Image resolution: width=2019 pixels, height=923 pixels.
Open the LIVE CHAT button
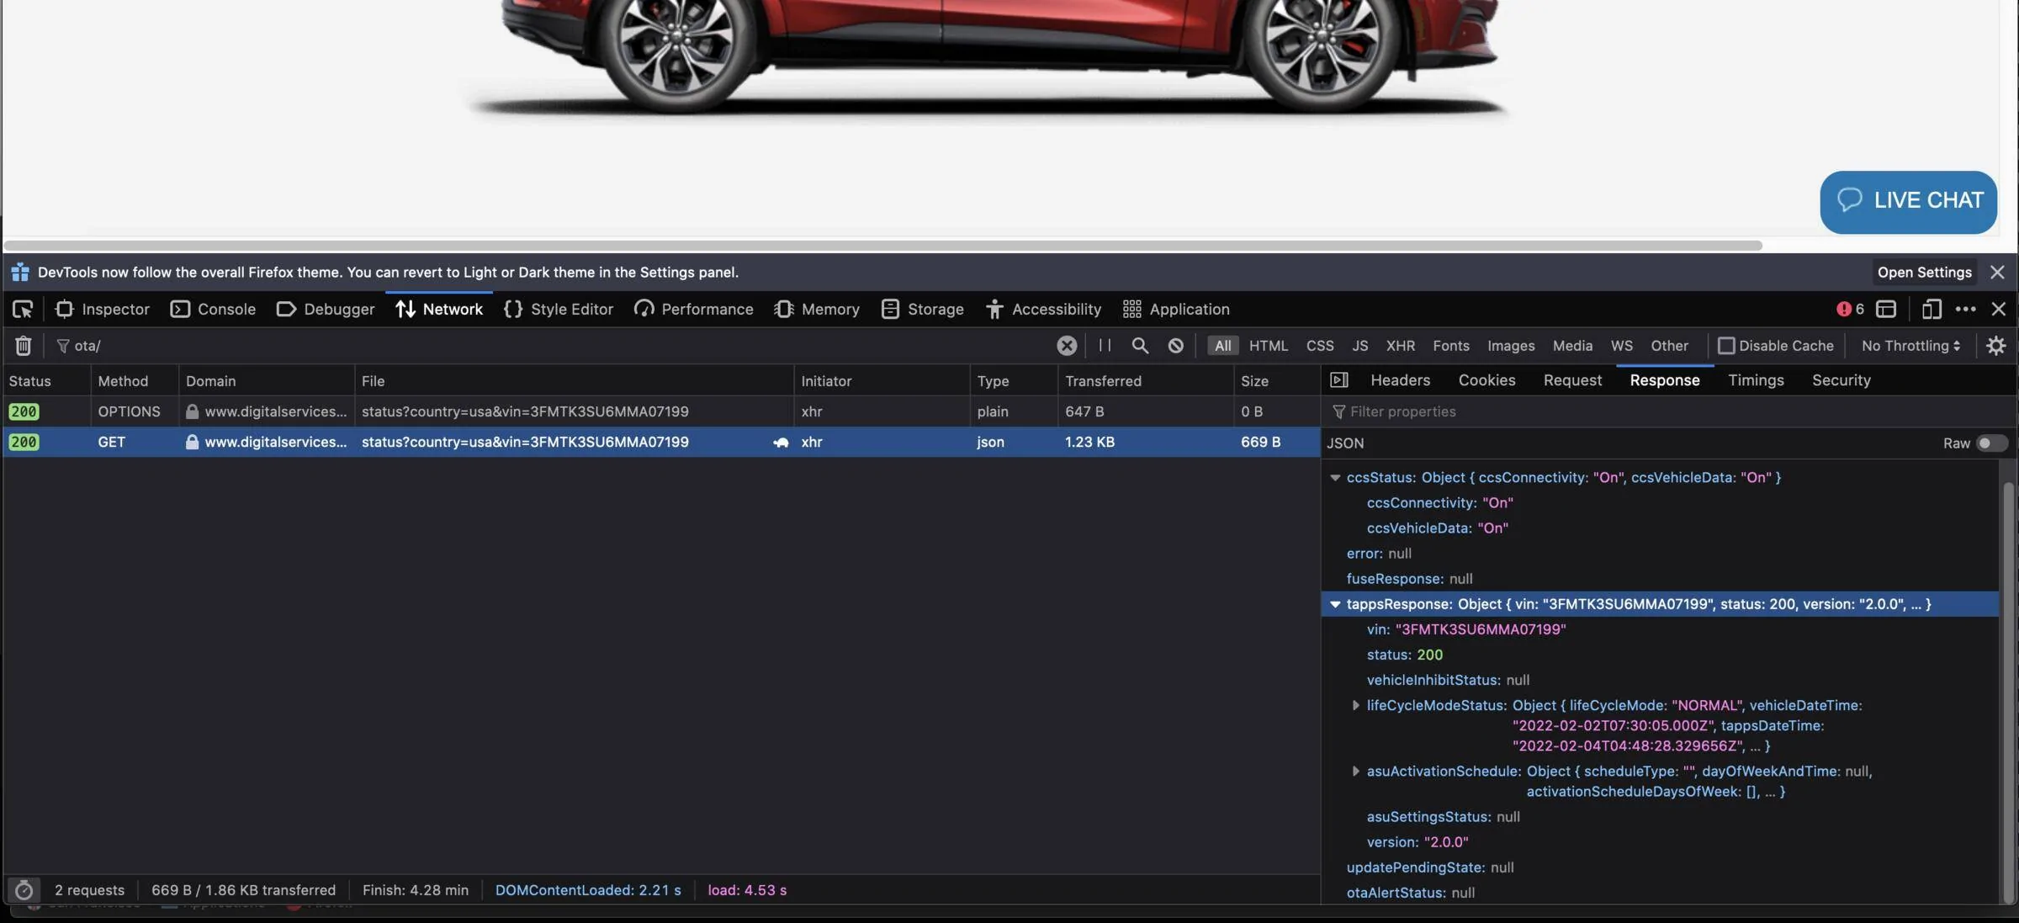click(x=1908, y=202)
